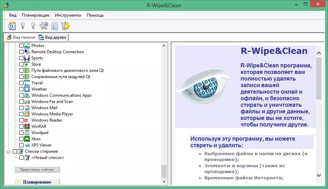This screenshot has width=328, height=189.
Task: Open the wrench with gear settings icon
Action: click(65, 26)
